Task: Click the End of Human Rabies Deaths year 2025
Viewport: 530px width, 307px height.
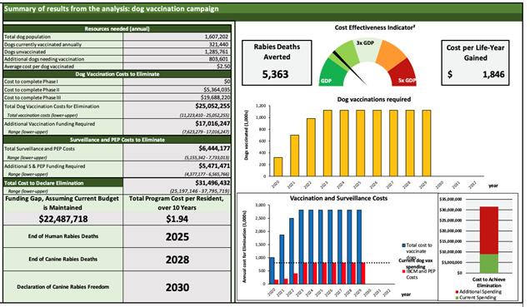Action: (177, 237)
